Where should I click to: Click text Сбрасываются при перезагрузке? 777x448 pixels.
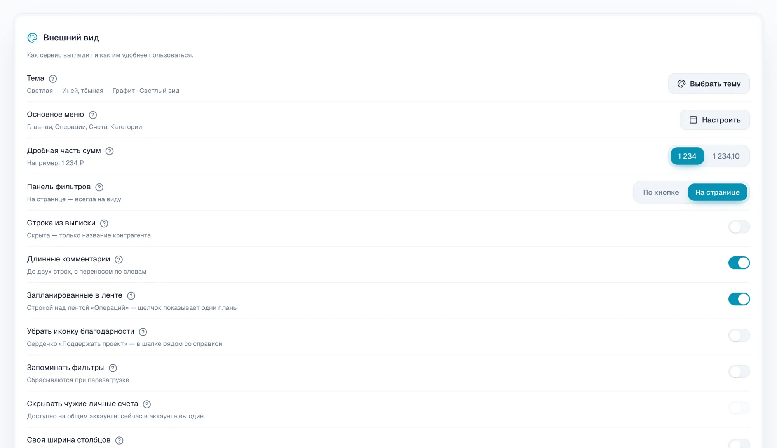(78, 380)
